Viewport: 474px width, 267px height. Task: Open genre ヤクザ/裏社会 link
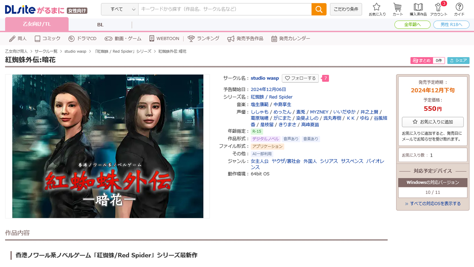(286, 161)
